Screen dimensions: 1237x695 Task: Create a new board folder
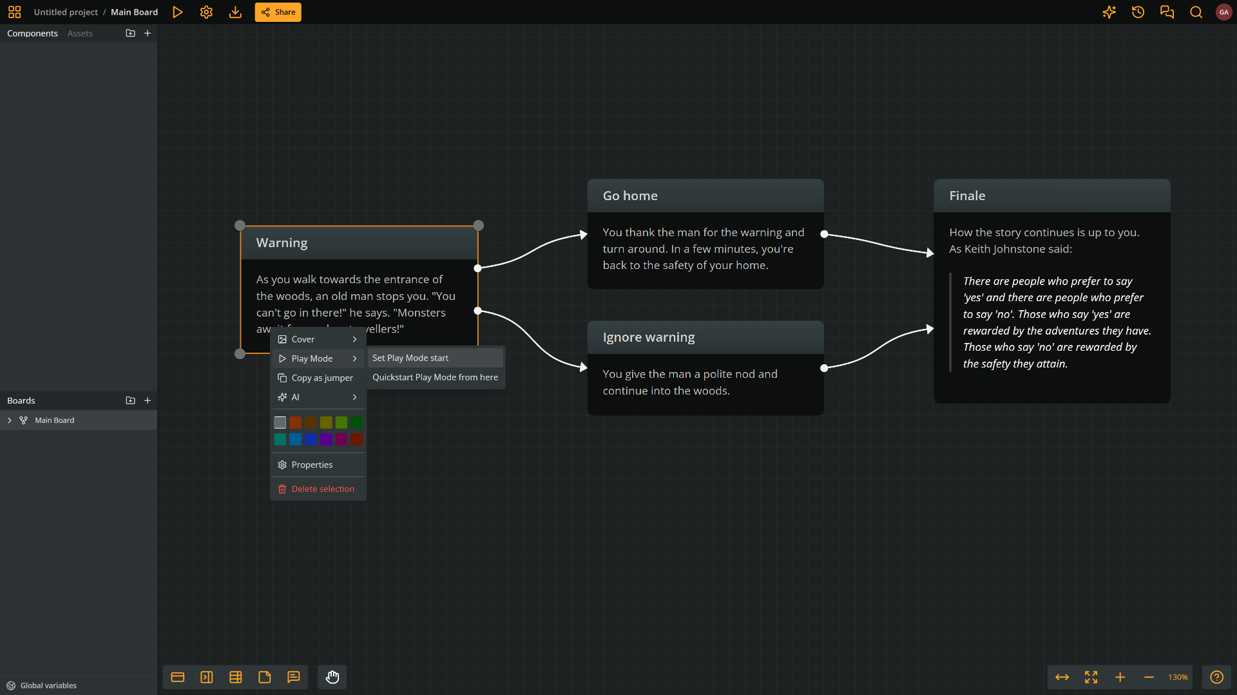coord(130,400)
